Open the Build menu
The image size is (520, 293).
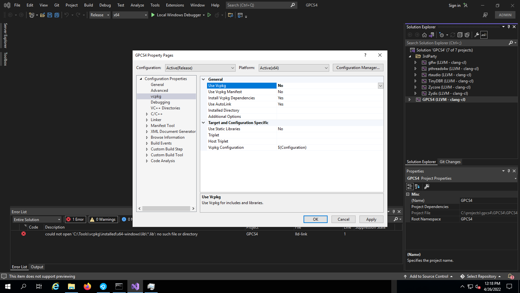pos(88,5)
